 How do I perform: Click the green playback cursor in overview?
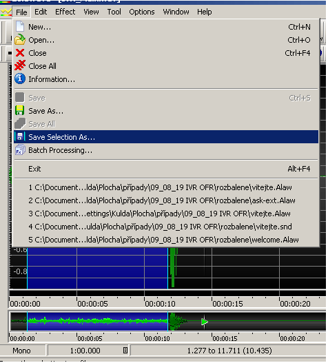[204, 322]
